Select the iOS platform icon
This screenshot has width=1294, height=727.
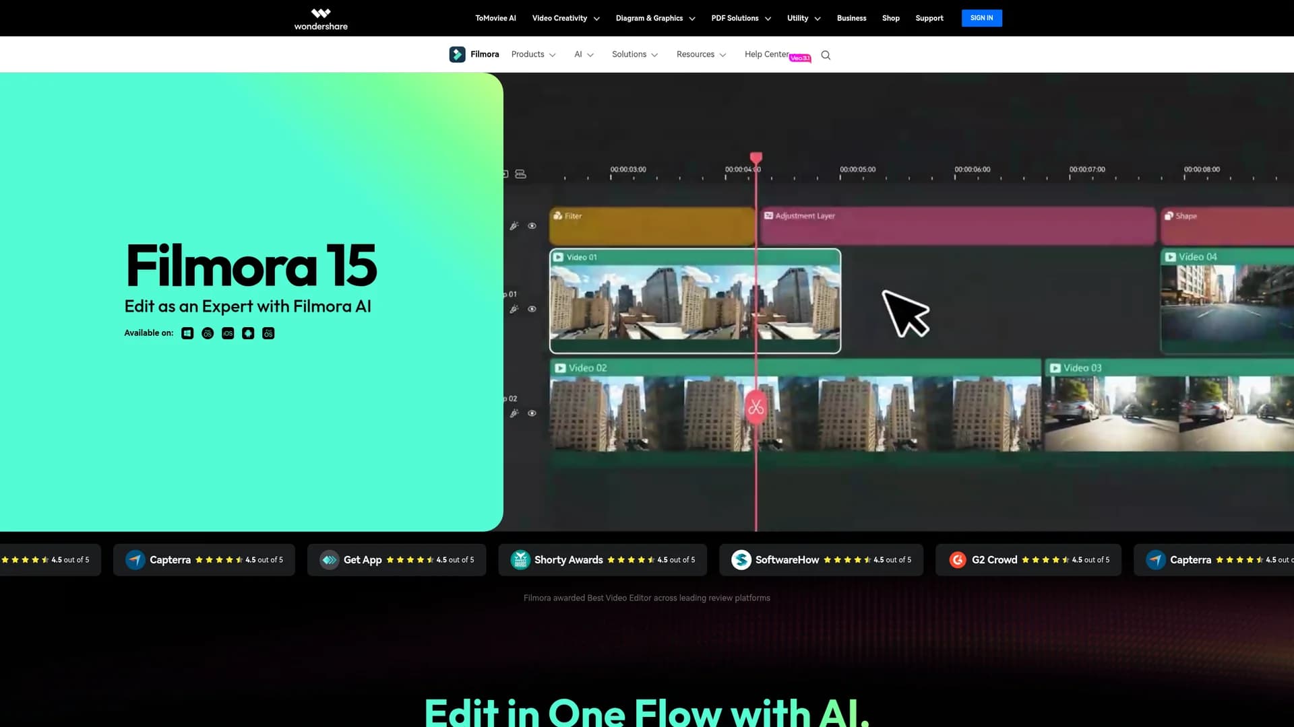point(228,333)
